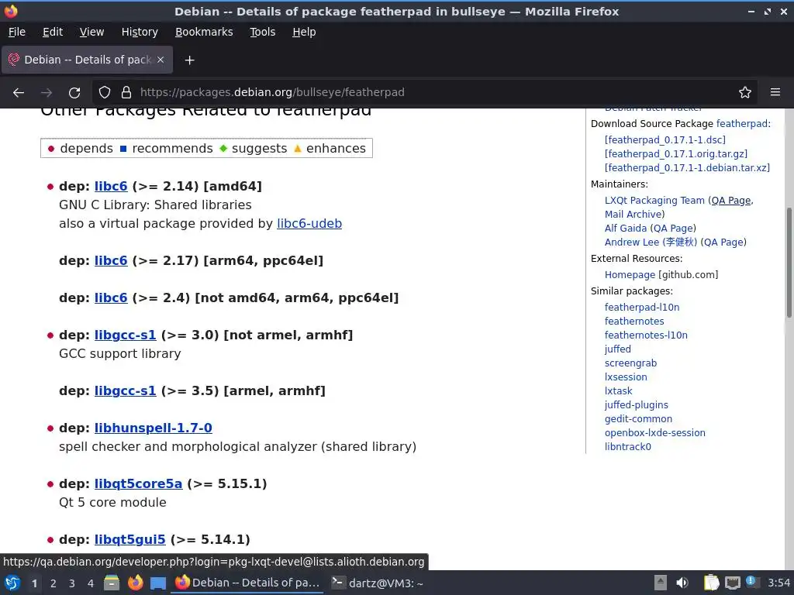Launch Firefox from taskbar quick launch
Viewport: 794px width, 595px height.
pos(135,583)
